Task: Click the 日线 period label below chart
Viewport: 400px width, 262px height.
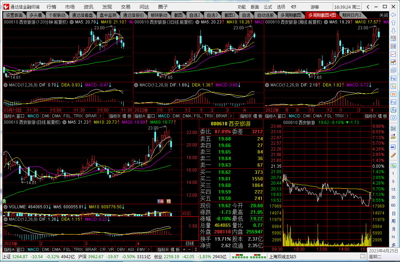Action: 190,243
